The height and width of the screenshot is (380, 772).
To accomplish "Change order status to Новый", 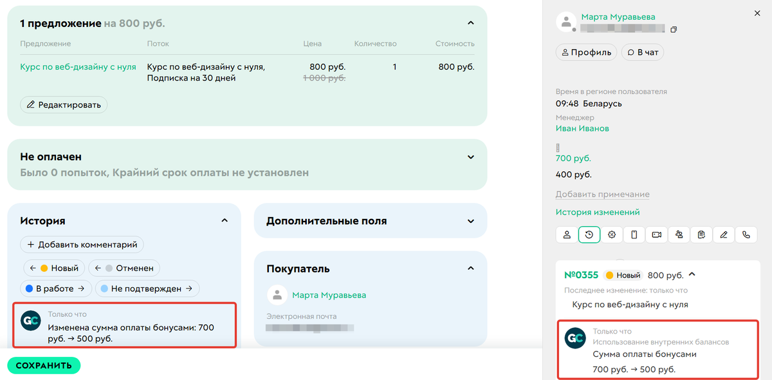I will [54, 268].
